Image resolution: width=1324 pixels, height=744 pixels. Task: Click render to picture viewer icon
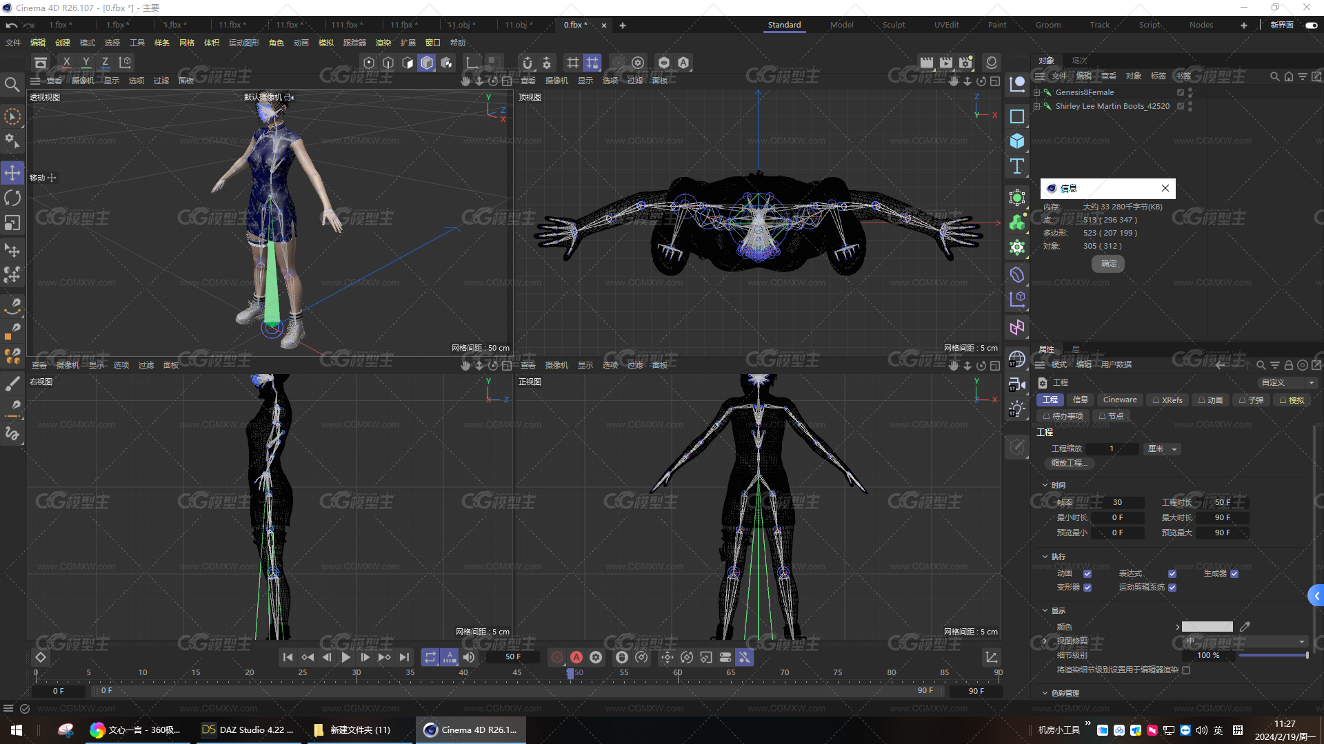pyautogui.click(x=946, y=63)
